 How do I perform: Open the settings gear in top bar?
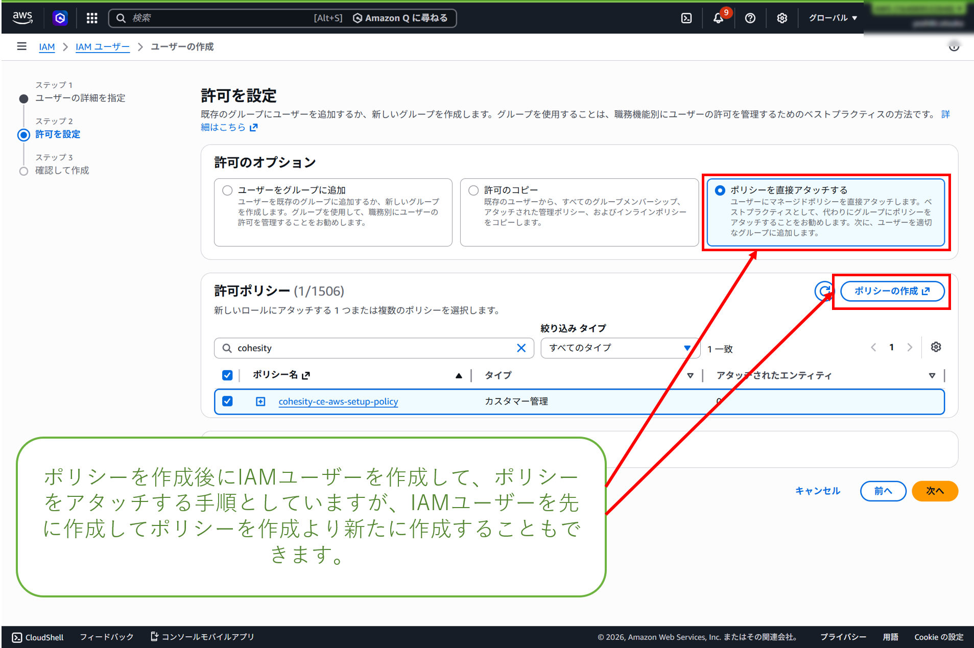pos(782,18)
